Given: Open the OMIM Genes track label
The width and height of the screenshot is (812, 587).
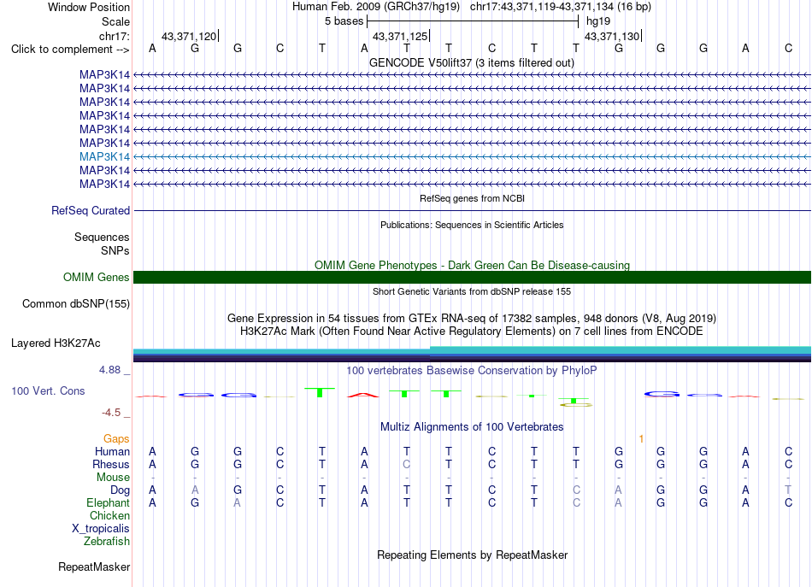Looking at the screenshot, I should (x=97, y=277).
